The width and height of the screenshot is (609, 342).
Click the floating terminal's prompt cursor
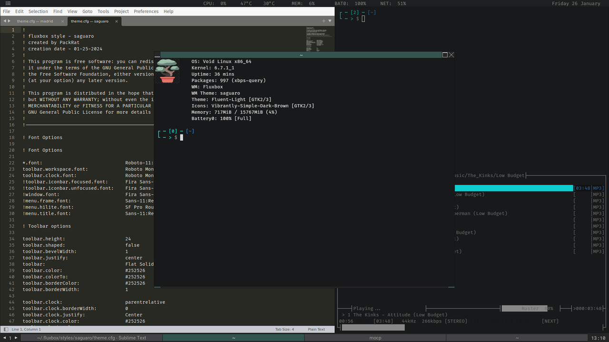point(181,137)
